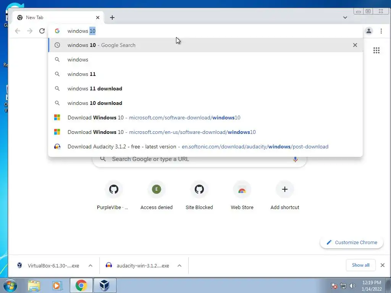391x293 pixels.
Task: Open the Google apps grid icon
Action: [376, 50]
